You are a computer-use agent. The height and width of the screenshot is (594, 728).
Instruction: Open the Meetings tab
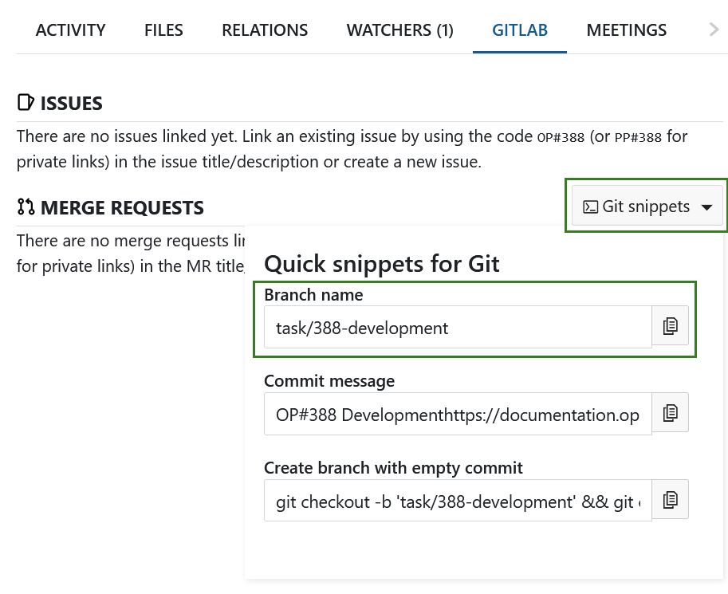pos(626,30)
